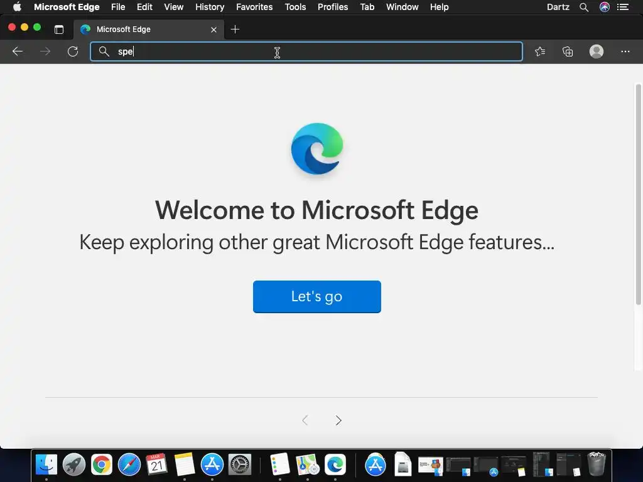643x482 pixels.
Task: Toggle the vertical tabs icon
Action: (59, 29)
